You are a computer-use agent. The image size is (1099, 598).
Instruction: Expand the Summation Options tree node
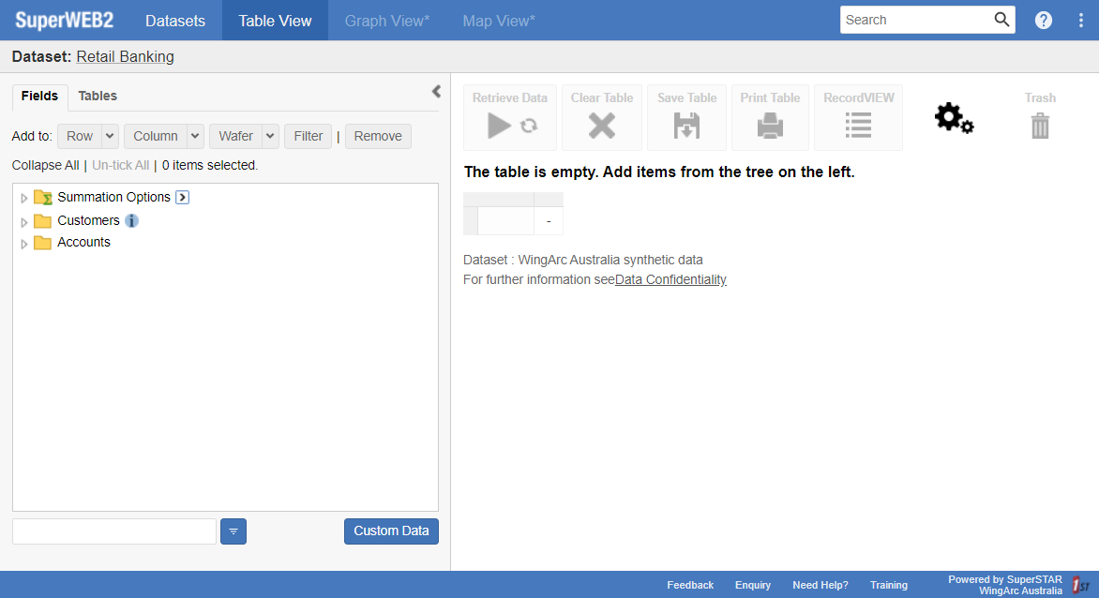point(24,198)
